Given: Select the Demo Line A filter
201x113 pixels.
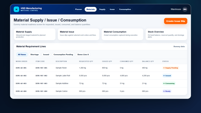Looking at the screenshot, I should (83, 54).
